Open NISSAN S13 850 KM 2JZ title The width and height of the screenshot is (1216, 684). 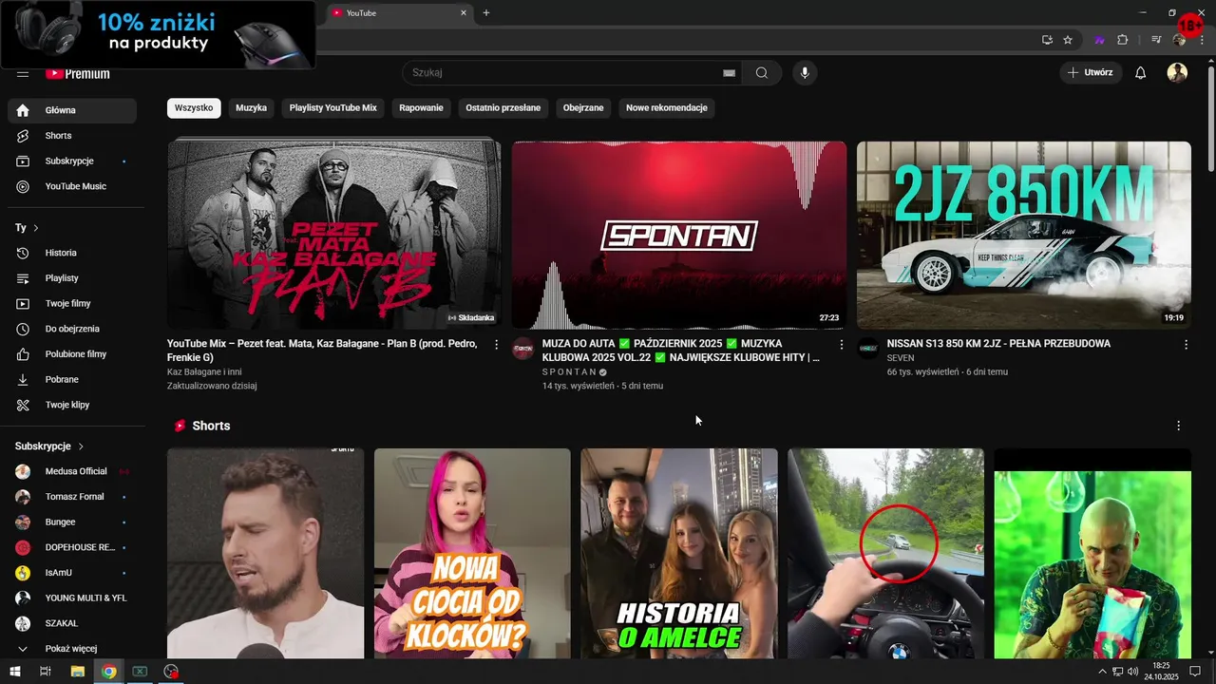point(998,344)
